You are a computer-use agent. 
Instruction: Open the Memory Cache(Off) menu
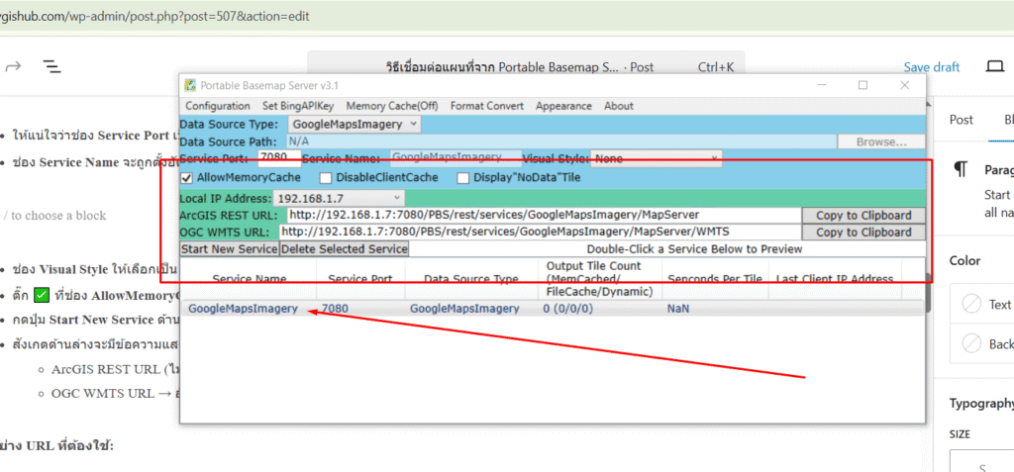pyautogui.click(x=391, y=106)
